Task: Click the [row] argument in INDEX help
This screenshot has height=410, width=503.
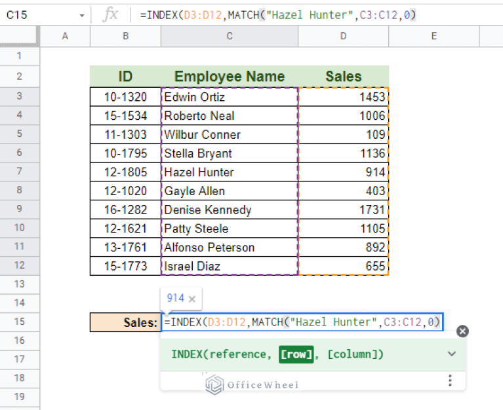Action: (296, 354)
